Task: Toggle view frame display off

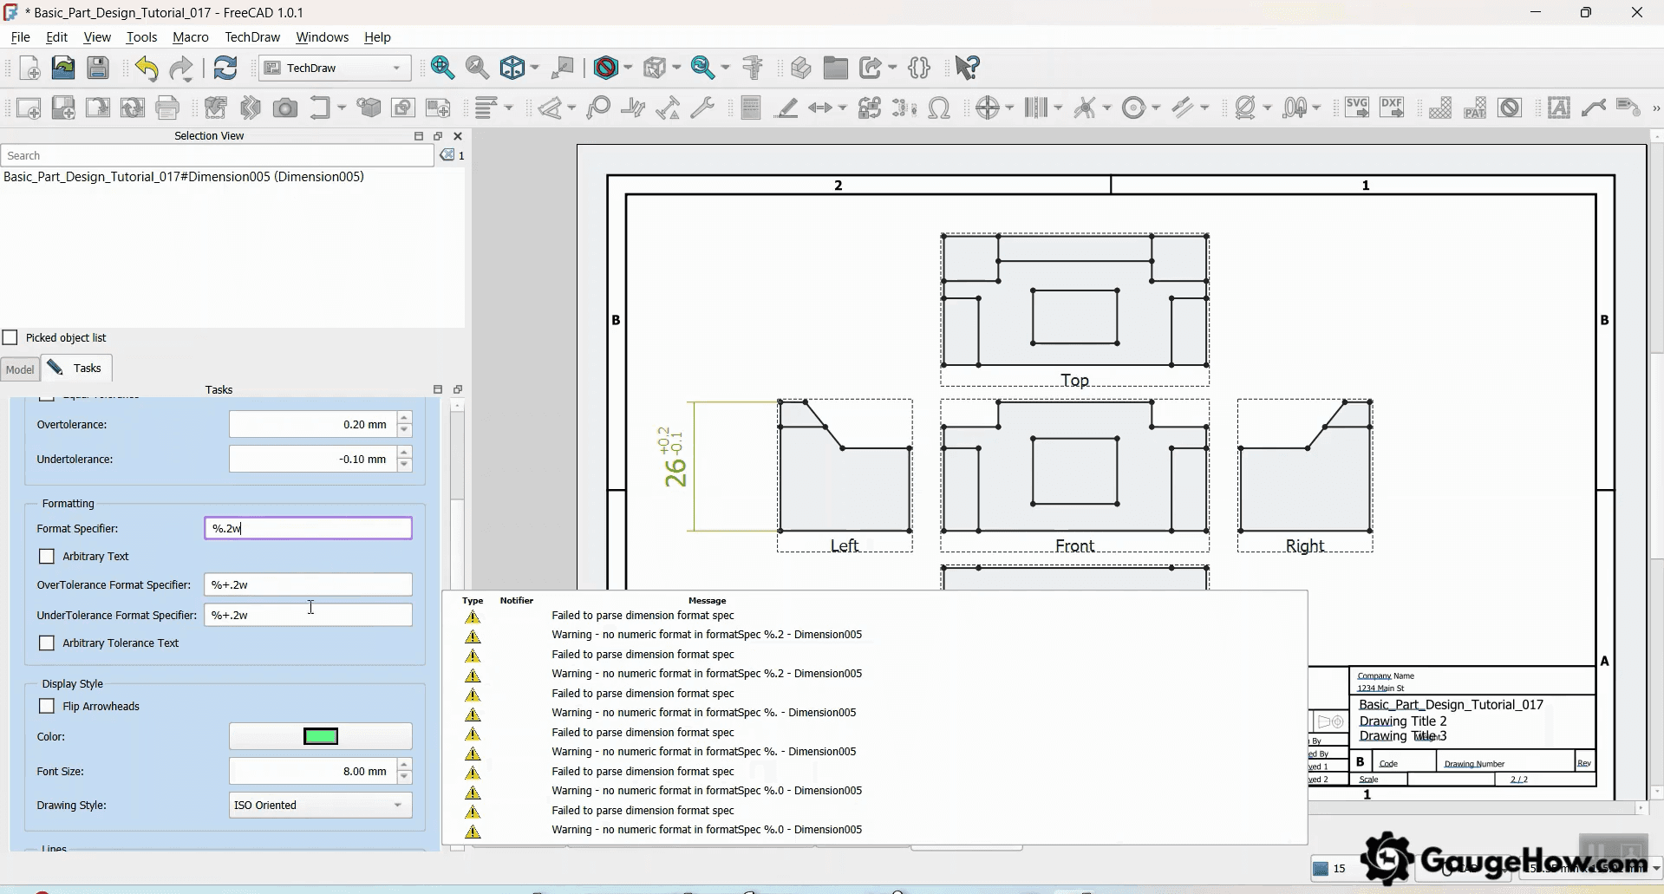Action: (1511, 108)
